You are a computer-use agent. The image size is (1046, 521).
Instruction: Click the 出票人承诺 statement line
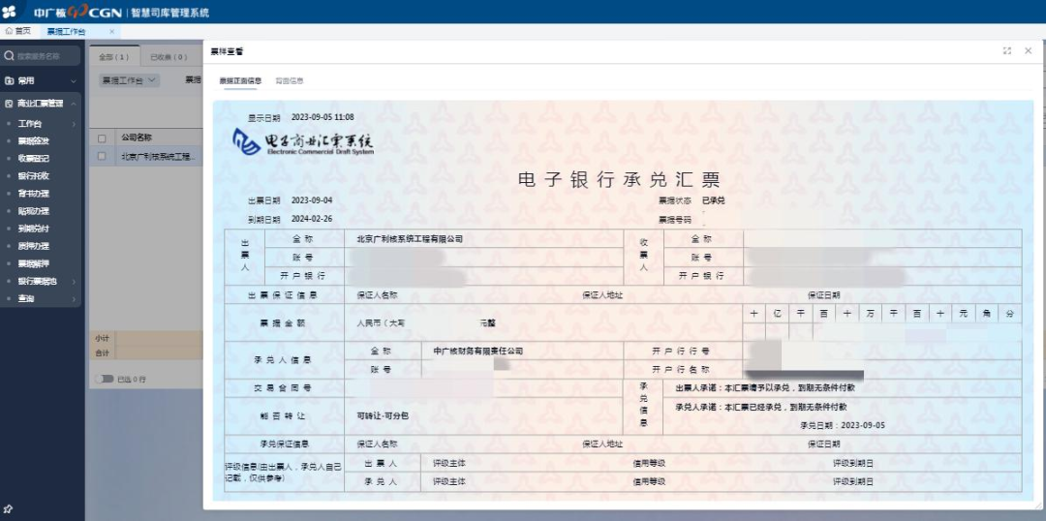click(x=765, y=387)
